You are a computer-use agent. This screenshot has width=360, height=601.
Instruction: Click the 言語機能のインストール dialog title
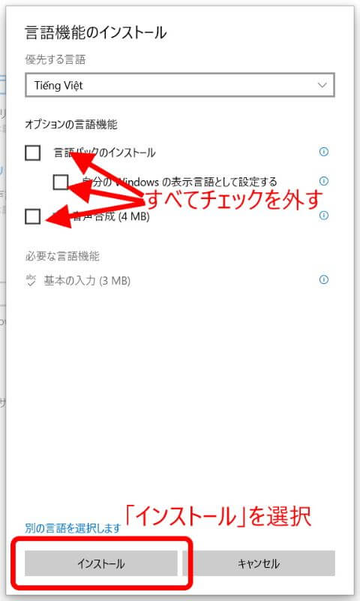(x=96, y=32)
